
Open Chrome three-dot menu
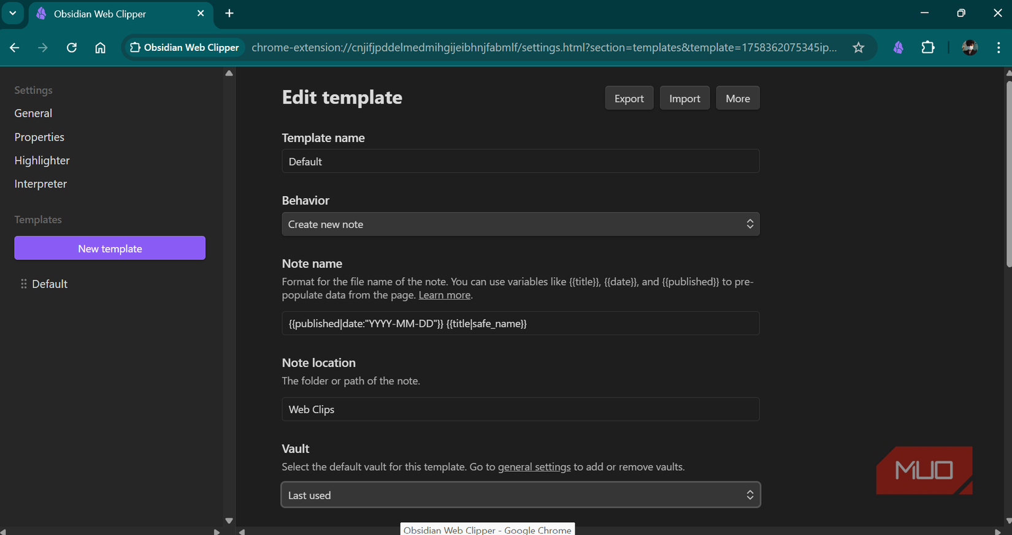pos(999,48)
